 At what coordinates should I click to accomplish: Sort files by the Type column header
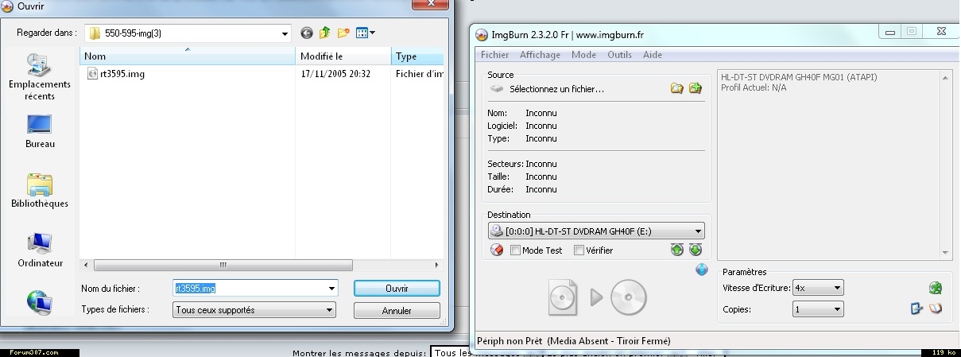tap(417, 56)
